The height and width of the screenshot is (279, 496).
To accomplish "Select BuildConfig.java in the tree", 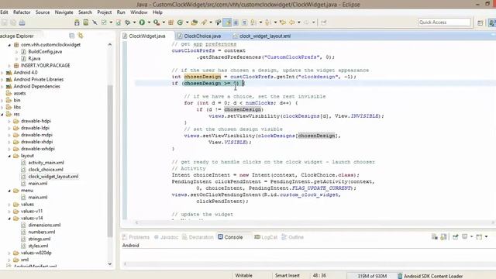I will point(45,52).
